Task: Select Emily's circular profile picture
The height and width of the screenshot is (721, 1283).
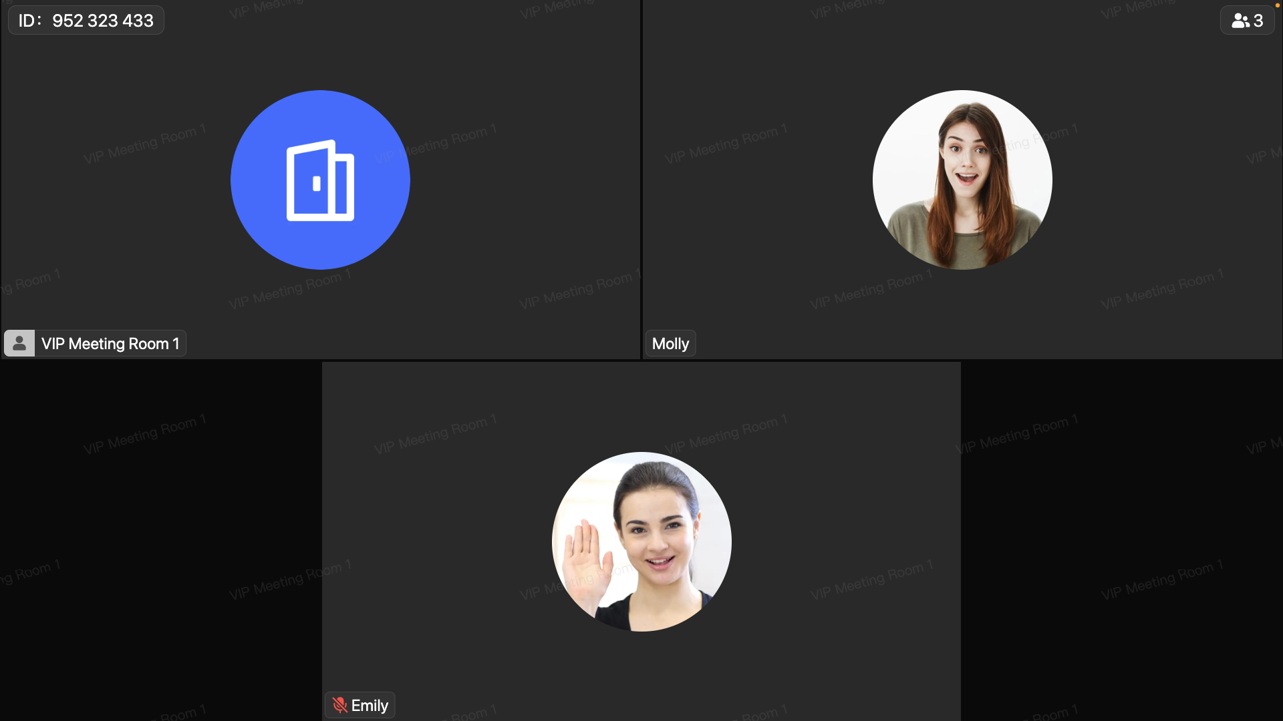Action: point(641,541)
